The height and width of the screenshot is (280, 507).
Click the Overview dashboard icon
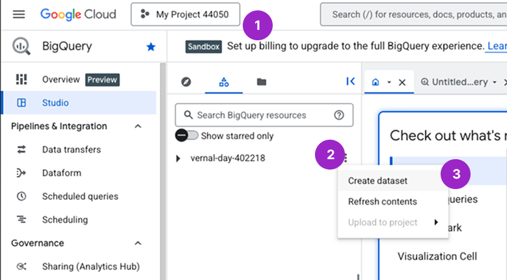[x=21, y=79]
